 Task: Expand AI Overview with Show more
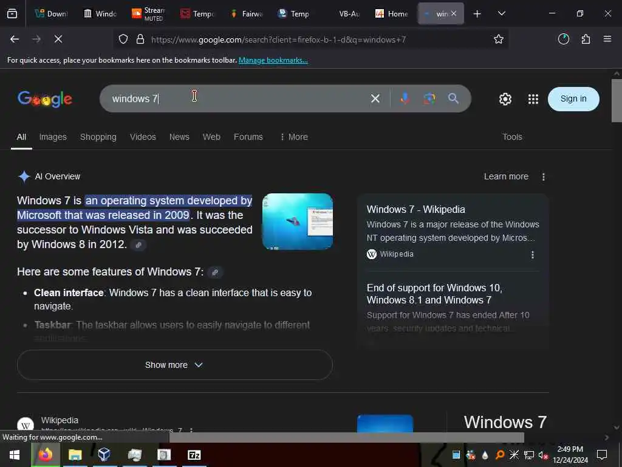coord(174,365)
